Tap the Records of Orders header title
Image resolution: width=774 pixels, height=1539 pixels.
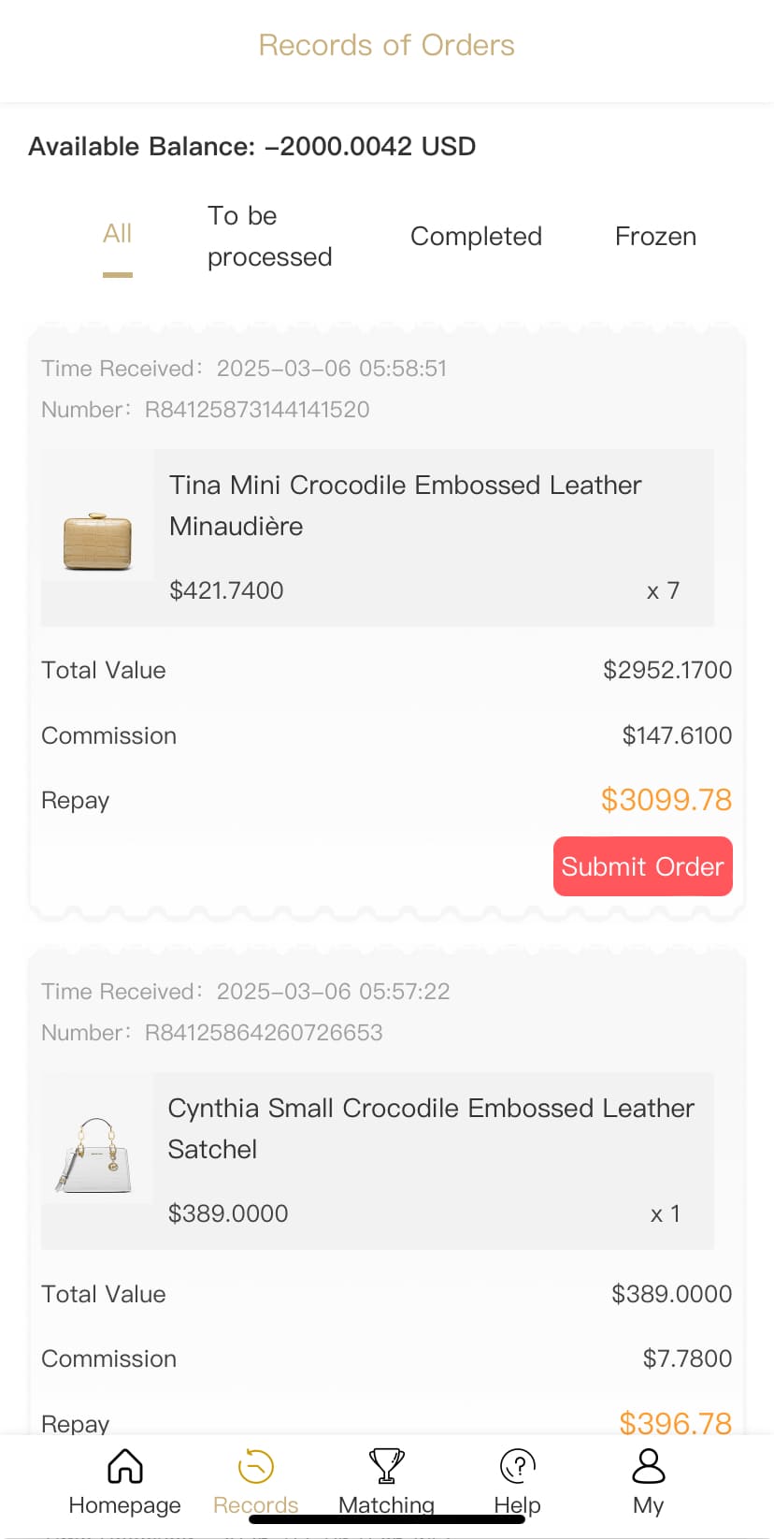coord(386,45)
